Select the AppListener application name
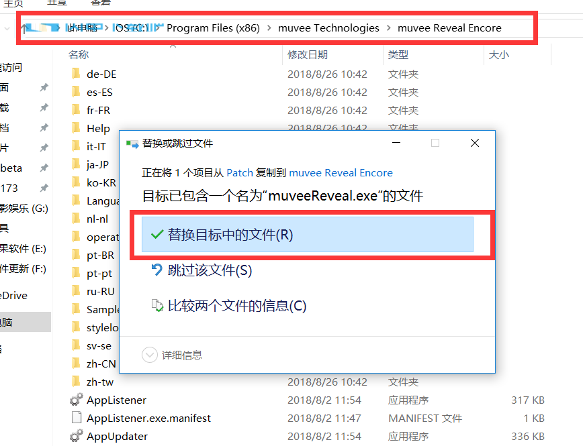This screenshot has height=446, width=583. click(x=116, y=400)
